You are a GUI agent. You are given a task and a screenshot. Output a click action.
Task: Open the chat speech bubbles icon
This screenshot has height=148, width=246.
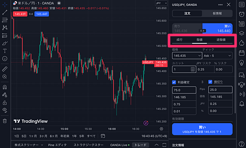(x=242, y=75)
